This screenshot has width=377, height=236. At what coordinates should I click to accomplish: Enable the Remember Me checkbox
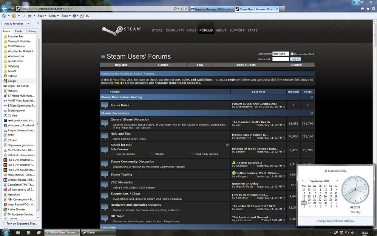(x=292, y=54)
